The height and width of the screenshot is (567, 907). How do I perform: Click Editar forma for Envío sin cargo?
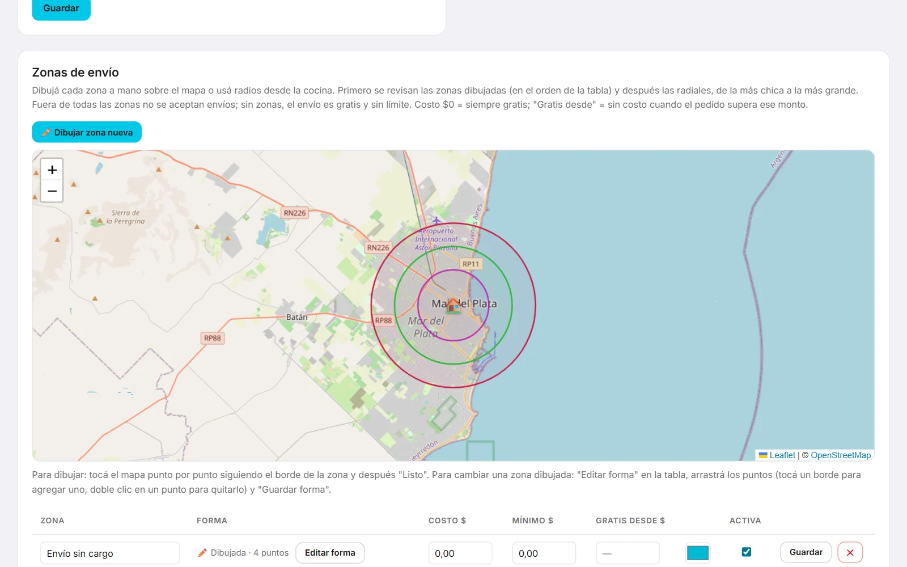click(x=330, y=553)
